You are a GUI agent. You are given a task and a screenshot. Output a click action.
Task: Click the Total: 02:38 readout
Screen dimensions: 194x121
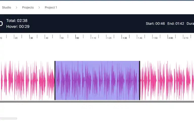(x=17, y=20)
